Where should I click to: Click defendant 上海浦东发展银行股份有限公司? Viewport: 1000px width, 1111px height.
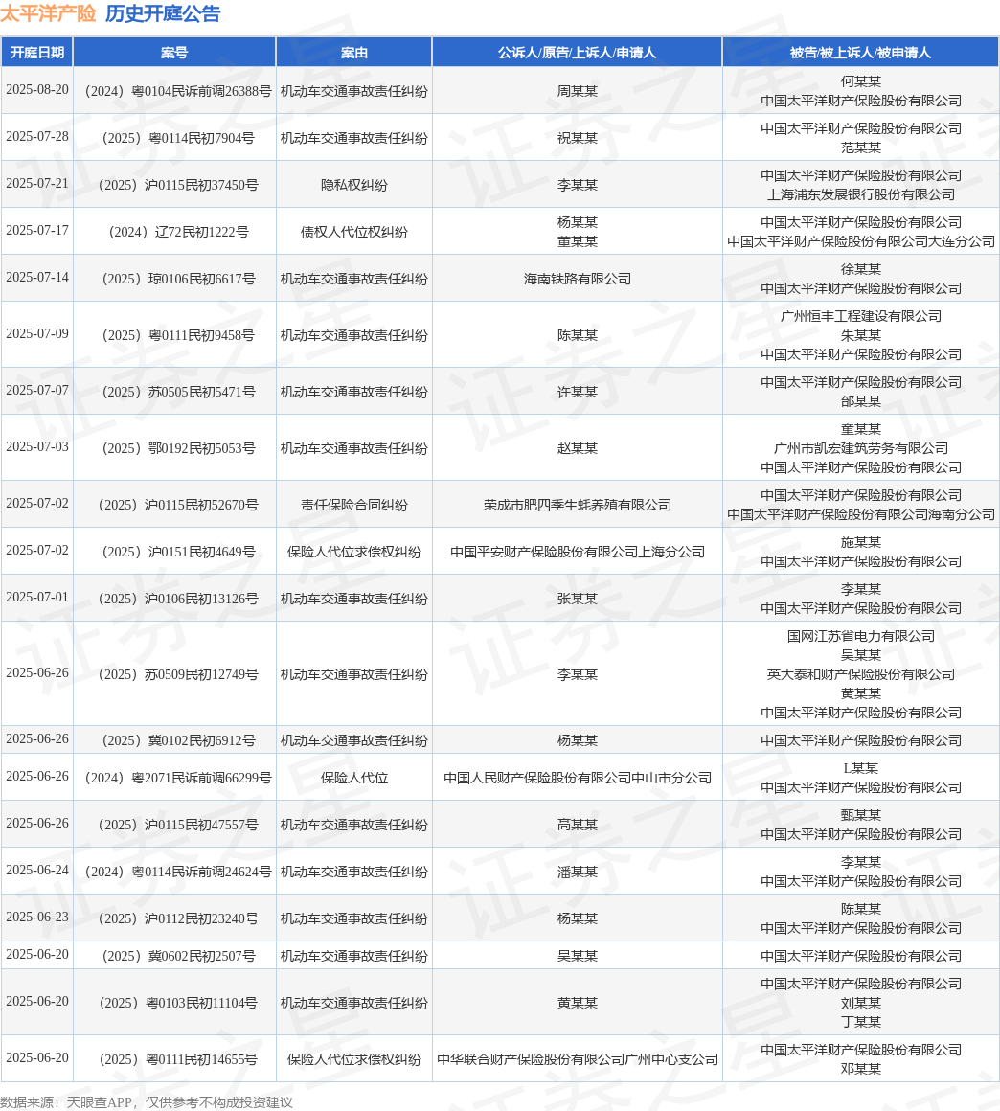coord(860,194)
